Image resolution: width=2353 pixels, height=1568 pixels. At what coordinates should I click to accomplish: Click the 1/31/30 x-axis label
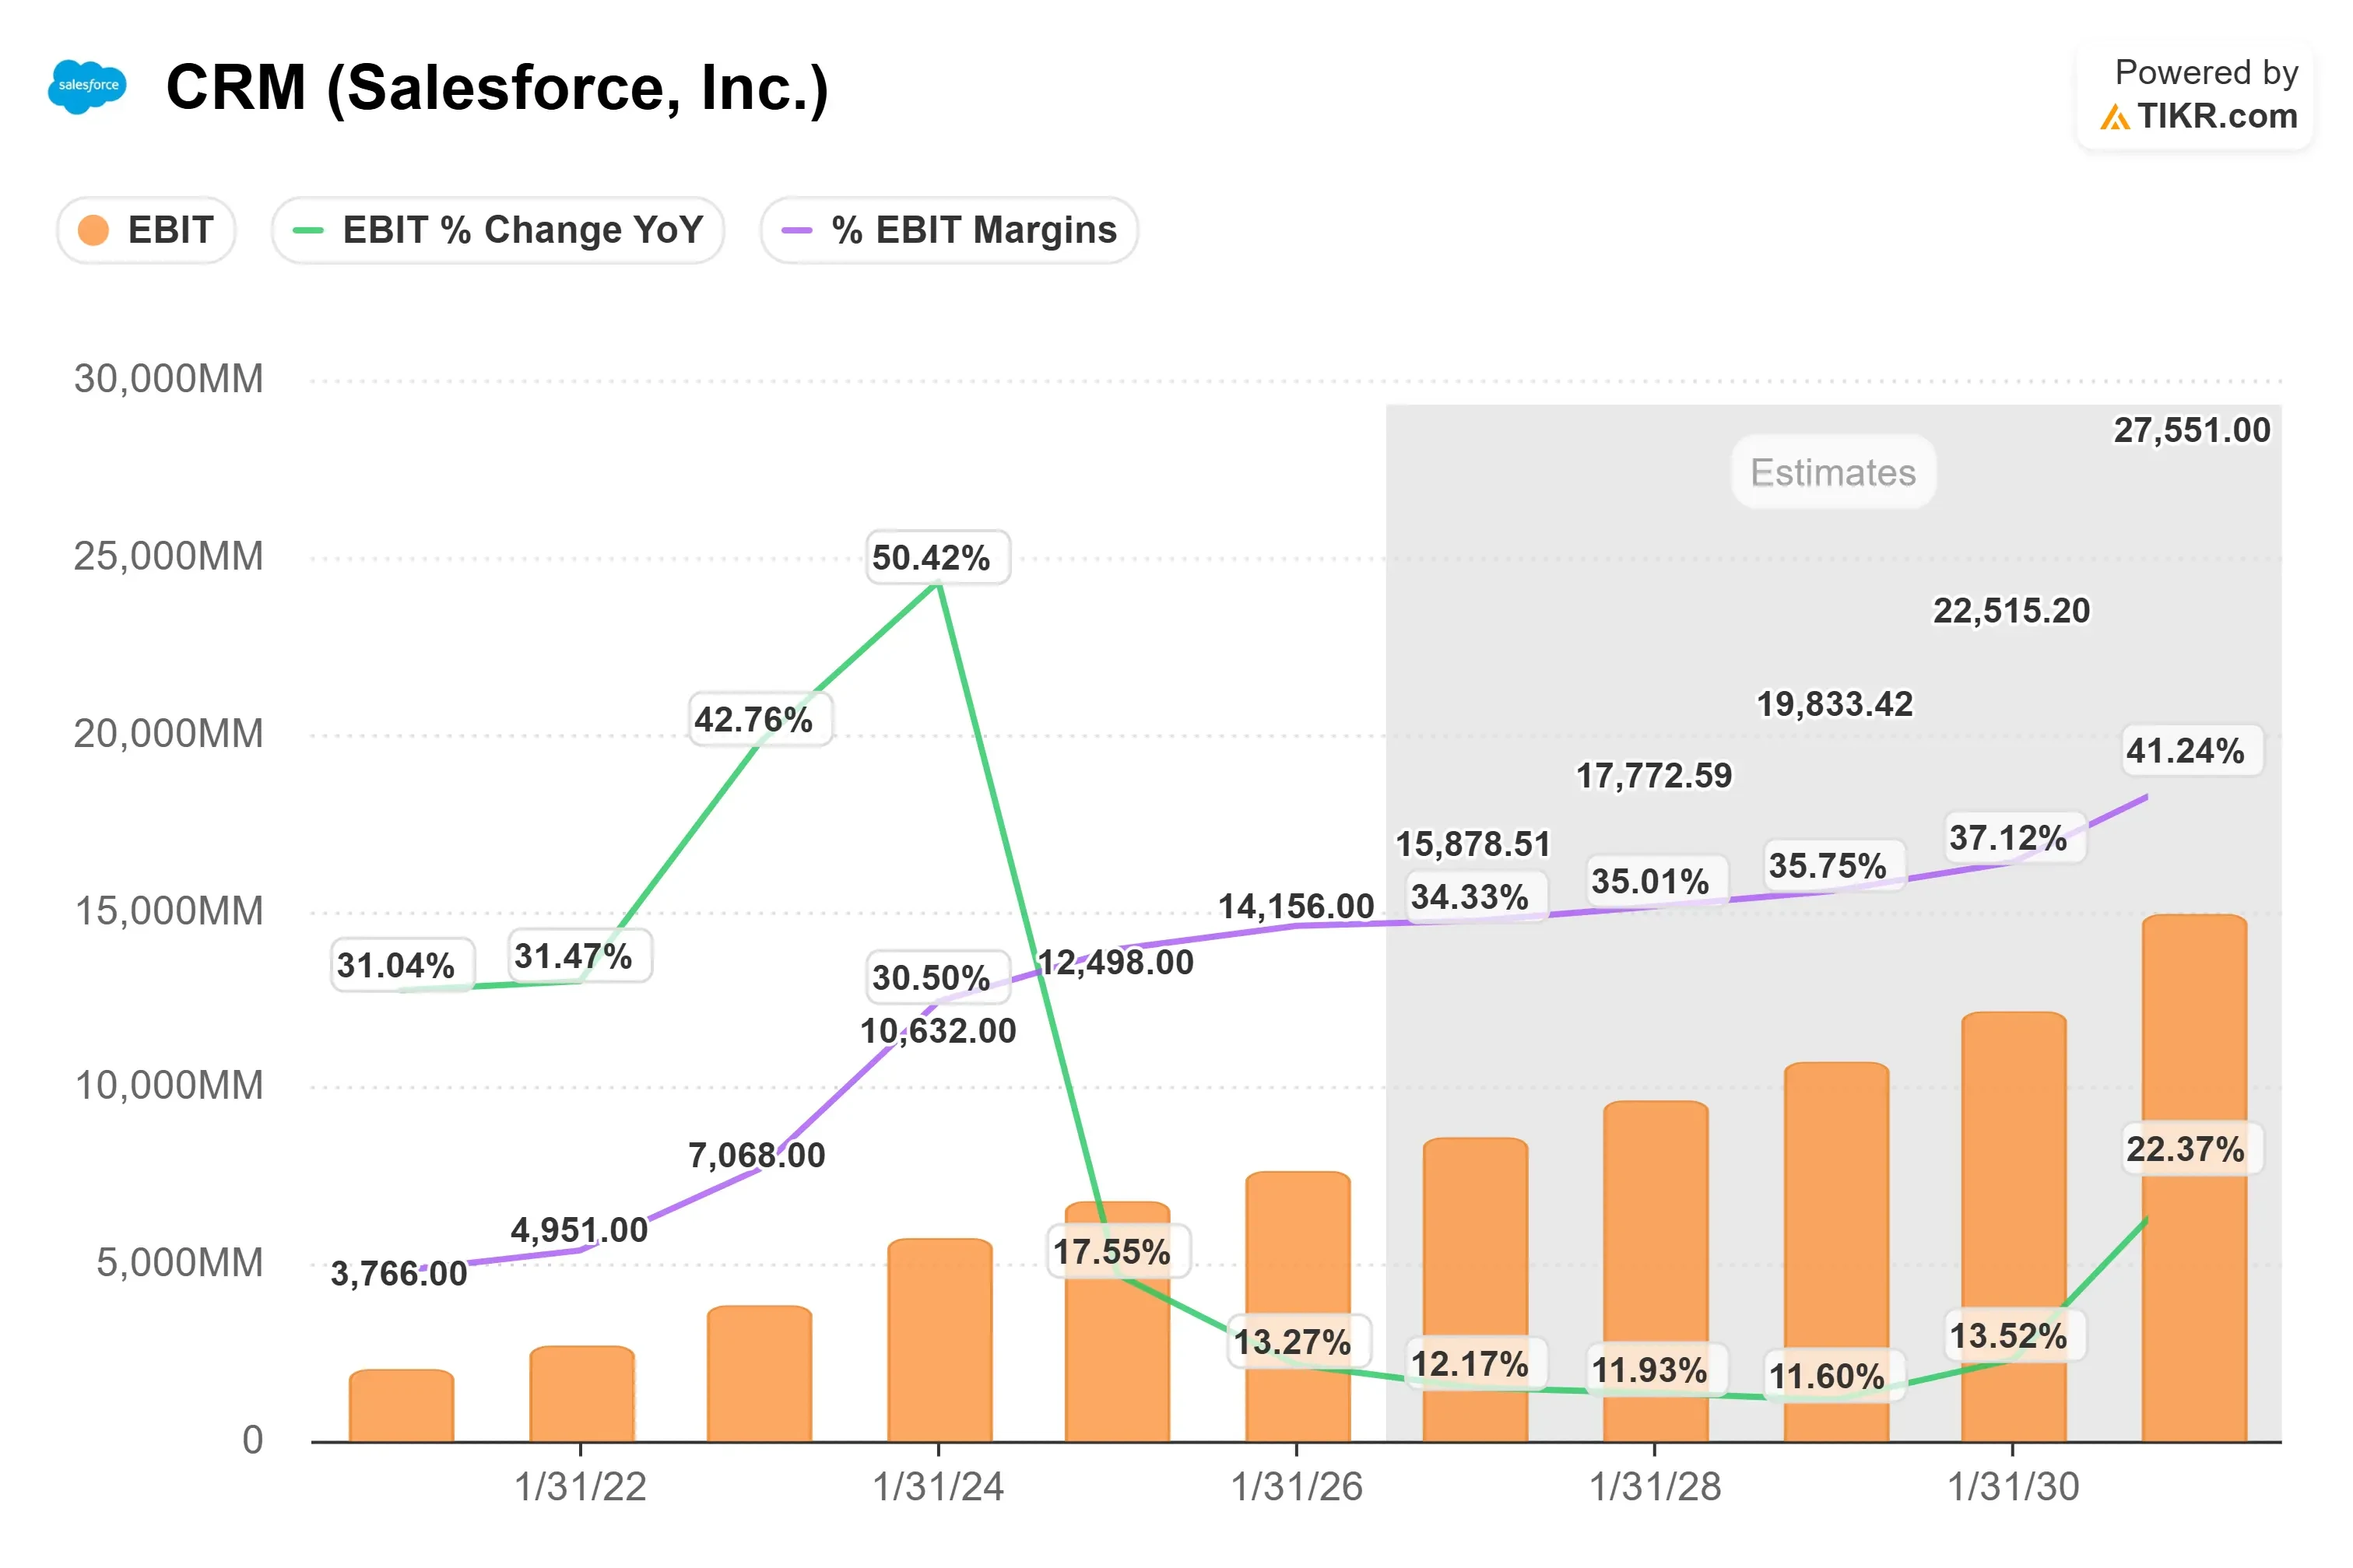click(x=2013, y=1487)
